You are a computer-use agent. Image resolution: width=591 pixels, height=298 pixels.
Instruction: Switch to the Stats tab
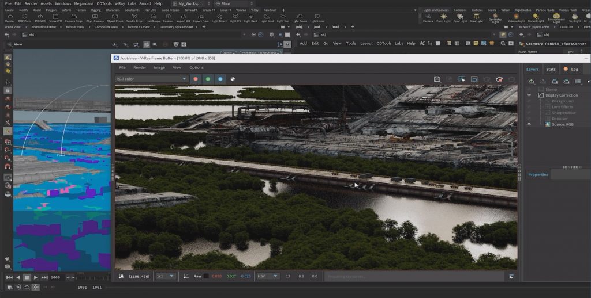(551, 69)
